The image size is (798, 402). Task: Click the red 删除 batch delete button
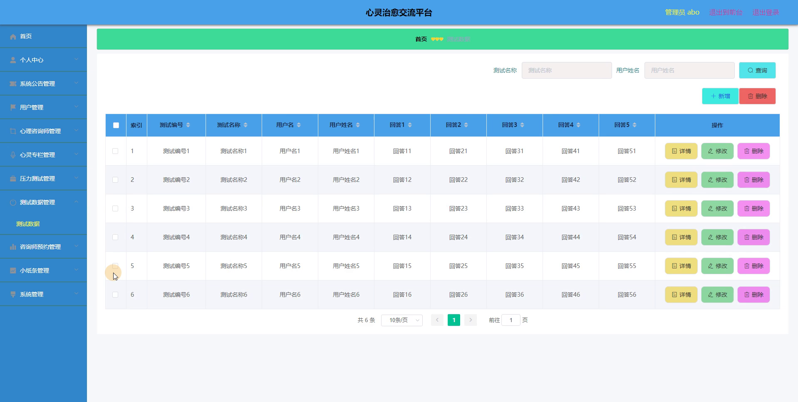(757, 96)
